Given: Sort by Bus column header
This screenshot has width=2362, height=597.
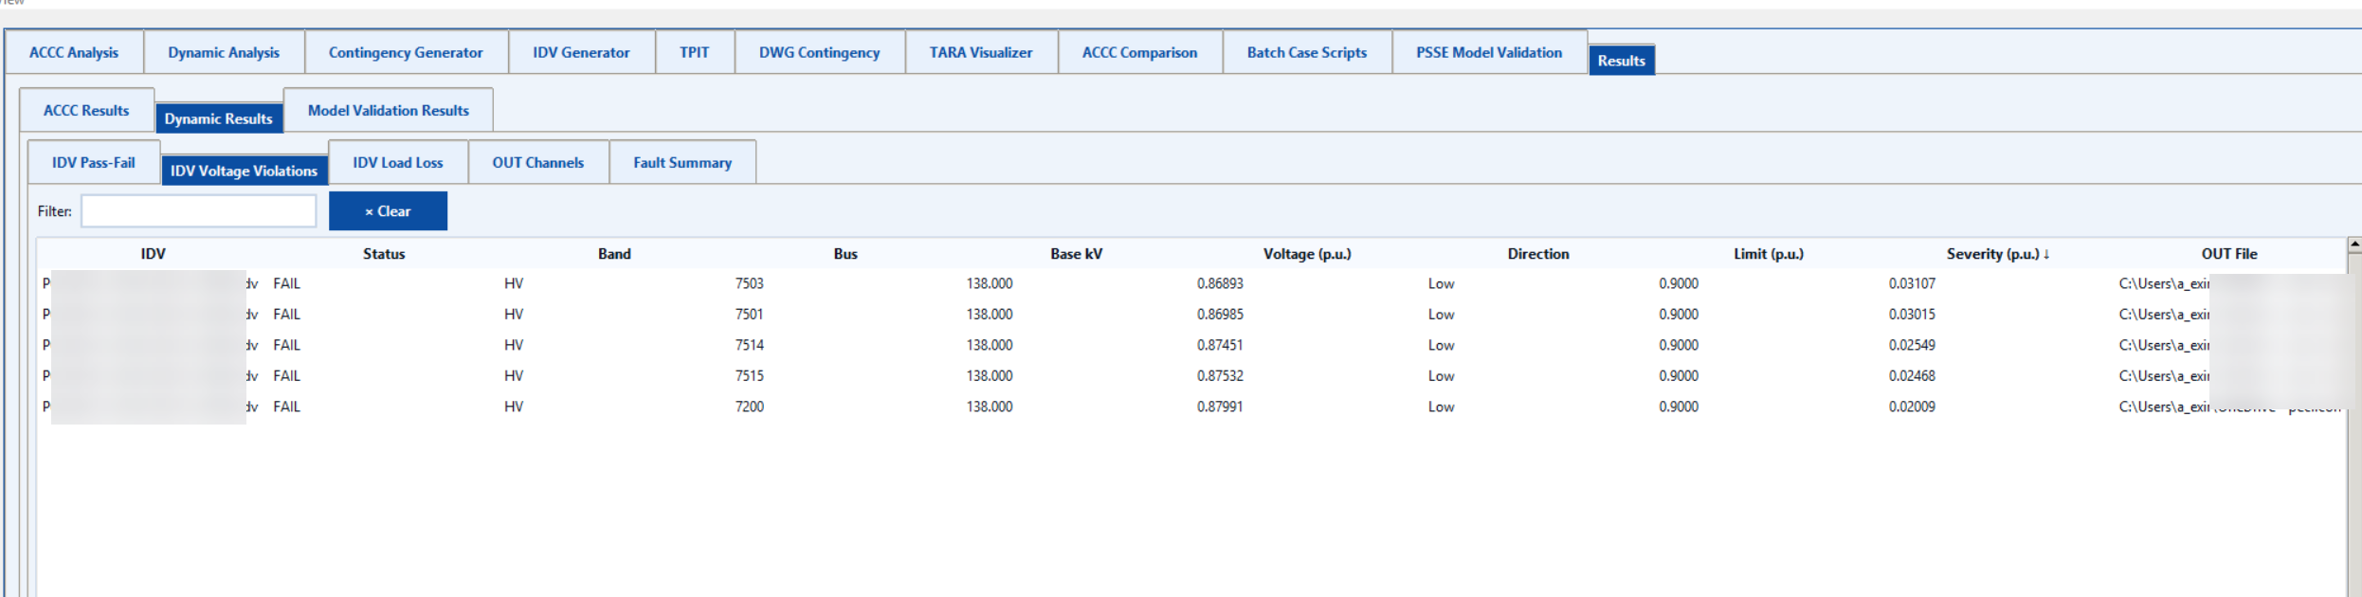Looking at the screenshot, I should tap(845, 253).
